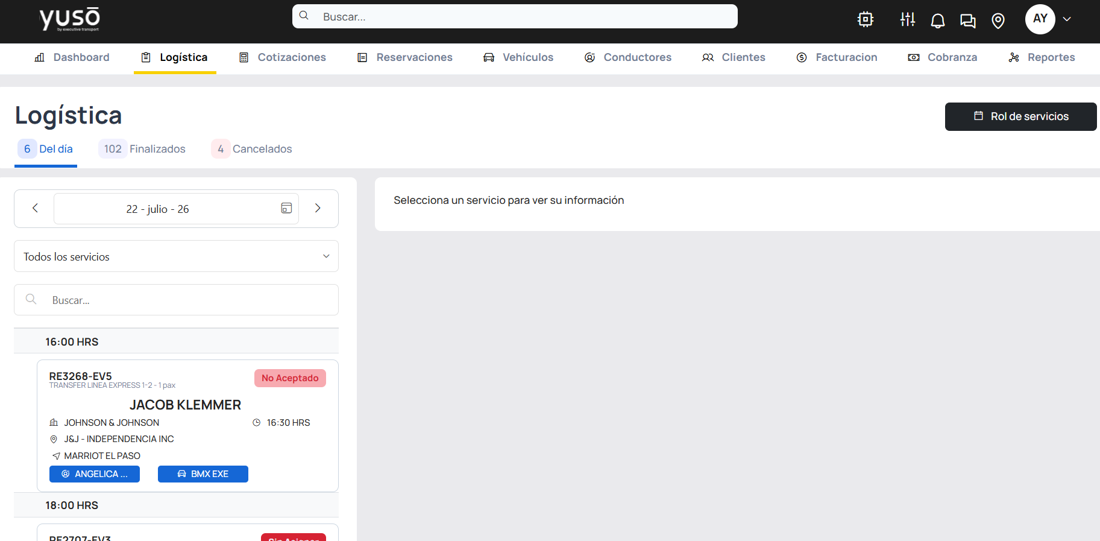The height and width of the screenshot is (541, 1100).
Task: Go to the previous day arrow
Action: [x=35, y=208]
